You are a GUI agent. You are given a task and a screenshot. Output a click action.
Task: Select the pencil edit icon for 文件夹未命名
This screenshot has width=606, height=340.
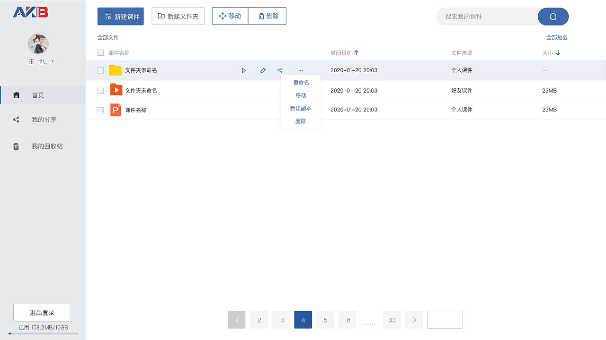point(263,70)
